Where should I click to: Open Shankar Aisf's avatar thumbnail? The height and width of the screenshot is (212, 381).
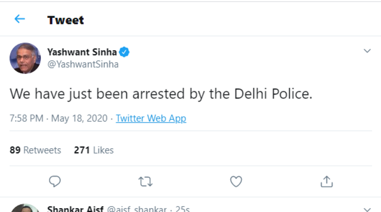[x=25, y=208]
